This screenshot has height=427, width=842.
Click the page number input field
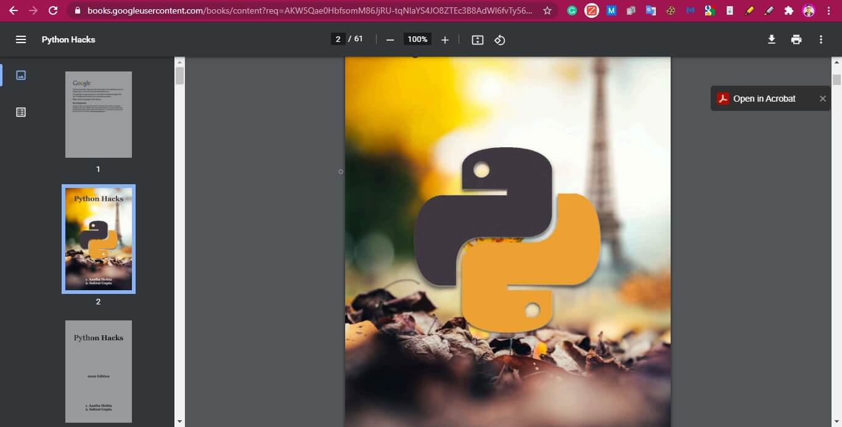coord(338,39)
